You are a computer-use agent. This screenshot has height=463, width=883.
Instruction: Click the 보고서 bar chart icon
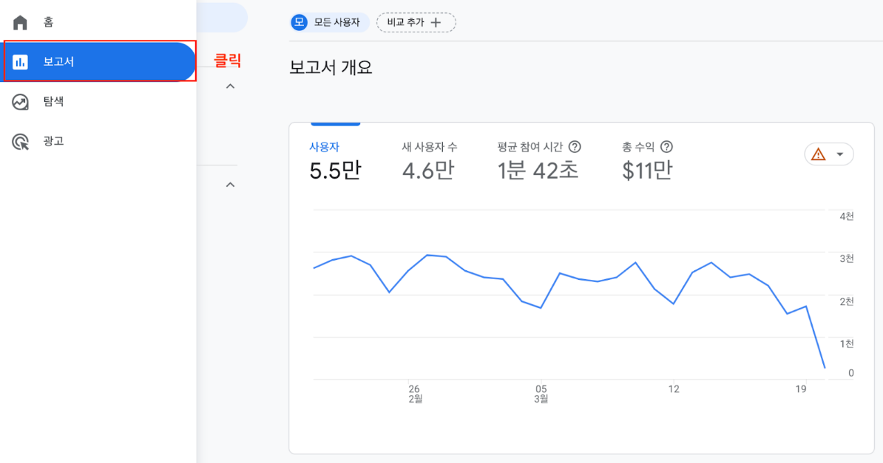tap(20, 62)
